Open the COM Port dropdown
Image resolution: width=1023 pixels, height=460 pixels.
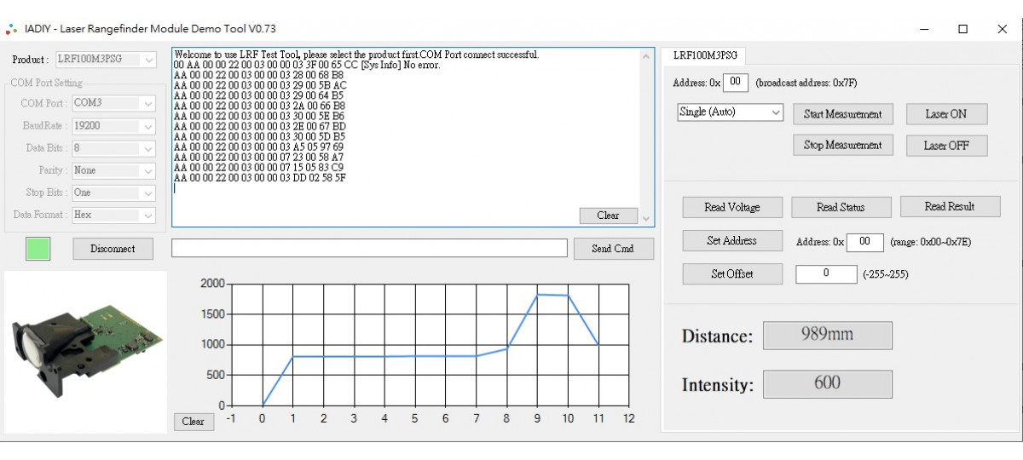[113, 103]
